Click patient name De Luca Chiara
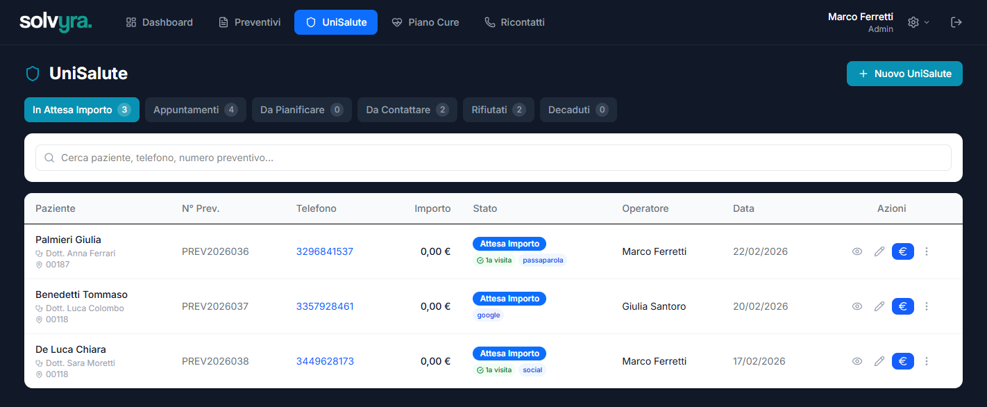 point(71,349)
